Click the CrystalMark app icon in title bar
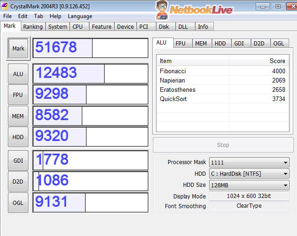The width and height of the screenshot is (297, 236). [5, 6]
